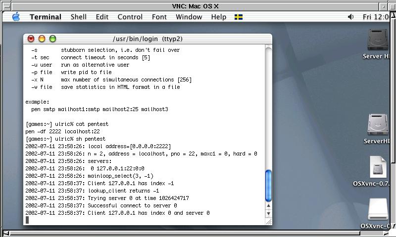Click the blue terminal scrollbar thumb

[x=268, y=186]
